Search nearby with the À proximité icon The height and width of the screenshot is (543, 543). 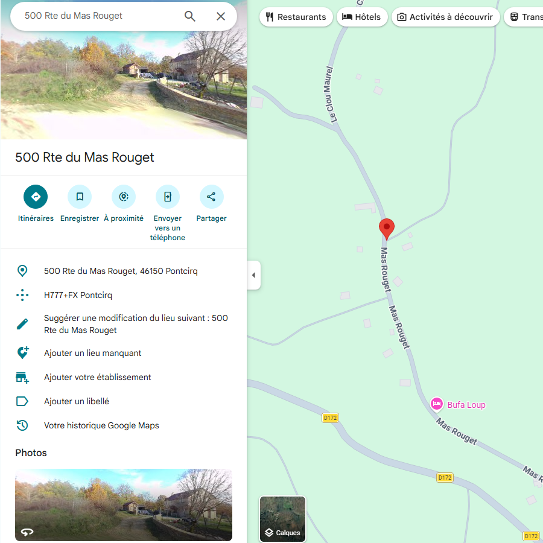tap(124, 197)
